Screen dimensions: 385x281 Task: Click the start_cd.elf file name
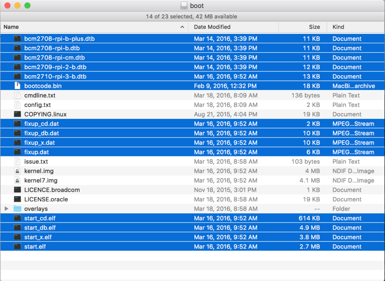tap(40, 218)
